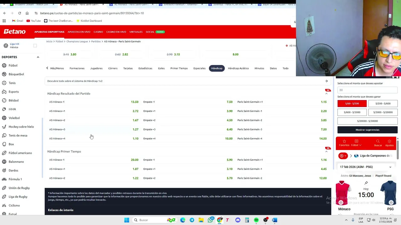This screenshot has width=401, height=225.
Task: Open Ajustes gear in widget
Action: click(x=389, y=143)
